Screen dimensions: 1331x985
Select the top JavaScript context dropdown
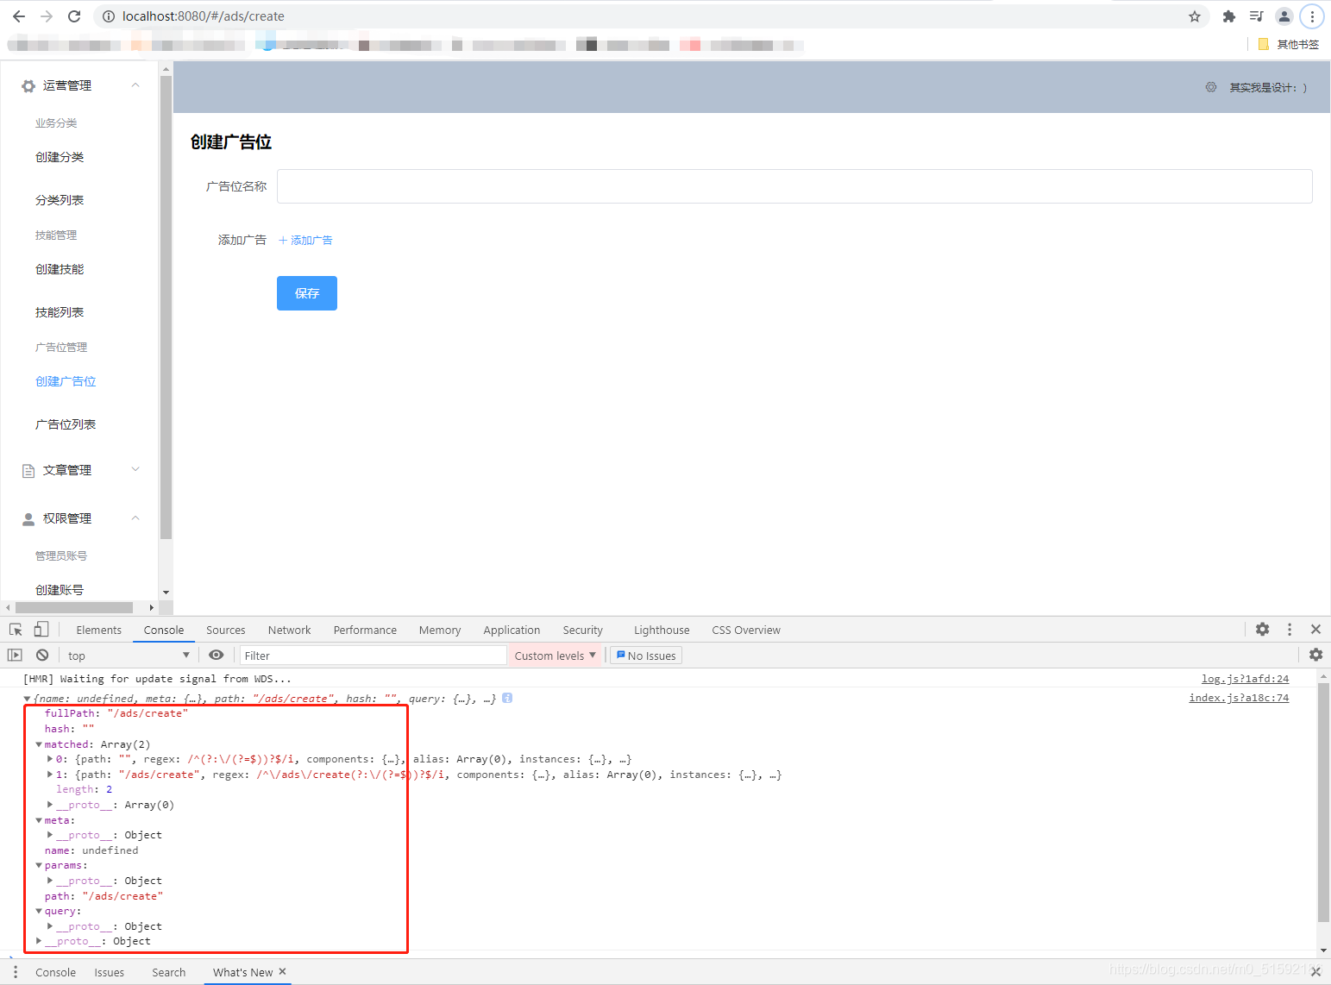point(129,656)
